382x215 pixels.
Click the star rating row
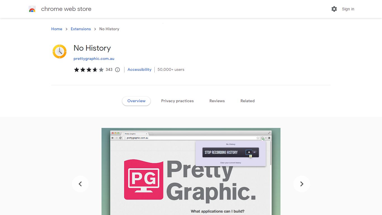point(89,70)
